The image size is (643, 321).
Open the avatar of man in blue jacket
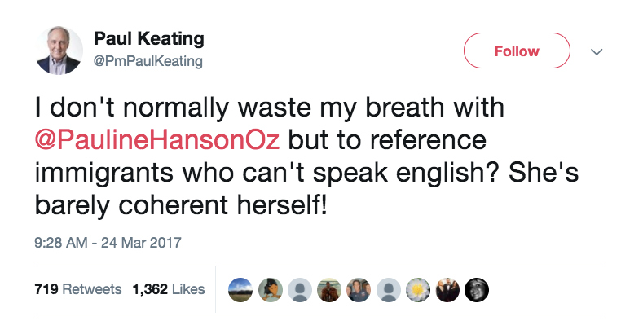pos(359,290)
